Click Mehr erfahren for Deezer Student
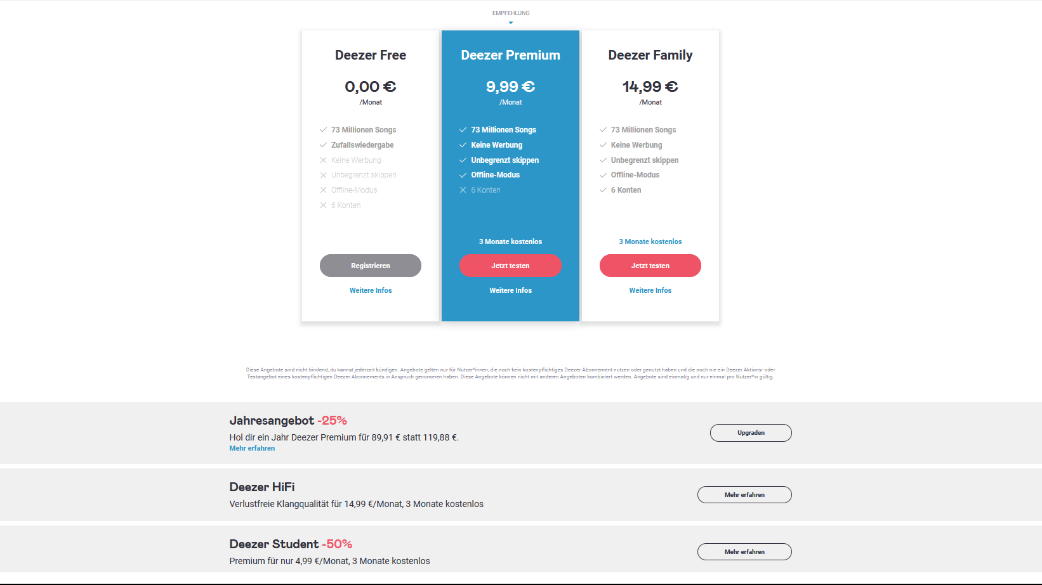Image resolution: width=1042 pixels, height=585 pixels. point(744,552)
